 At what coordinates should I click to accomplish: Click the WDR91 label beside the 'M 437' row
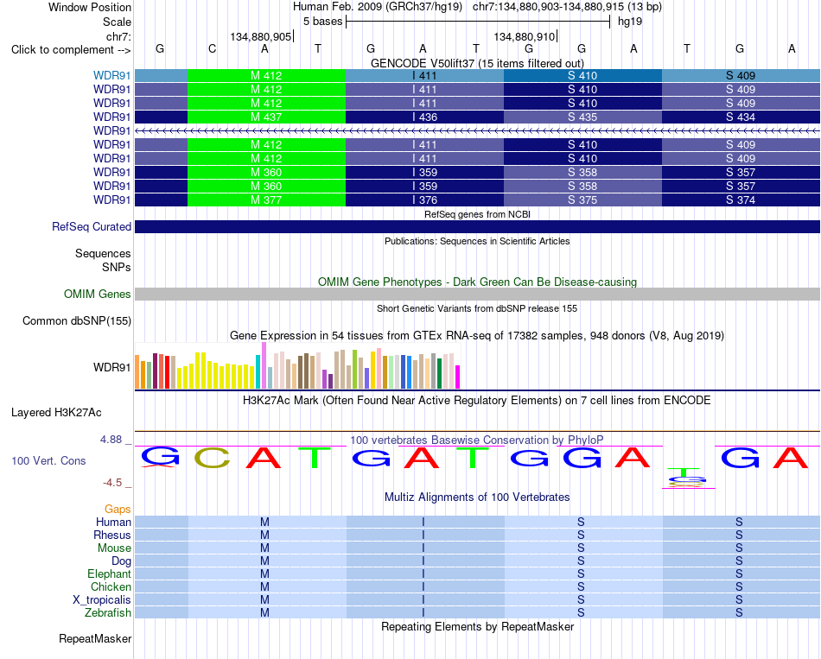(112, 117)
